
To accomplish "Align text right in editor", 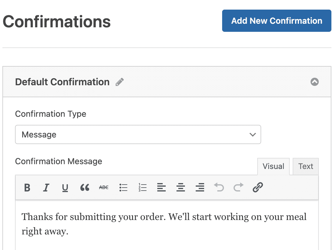I will [200, 187].
